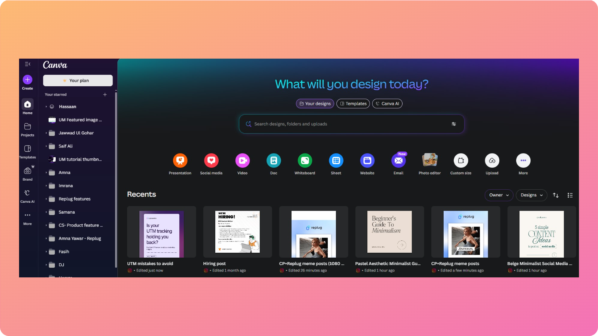Click the Upload icon
598x336 pixels.
492,160
